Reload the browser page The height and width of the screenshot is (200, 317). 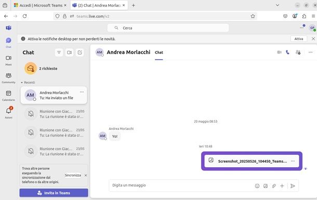pyautogui.click(x=24, y=16)
